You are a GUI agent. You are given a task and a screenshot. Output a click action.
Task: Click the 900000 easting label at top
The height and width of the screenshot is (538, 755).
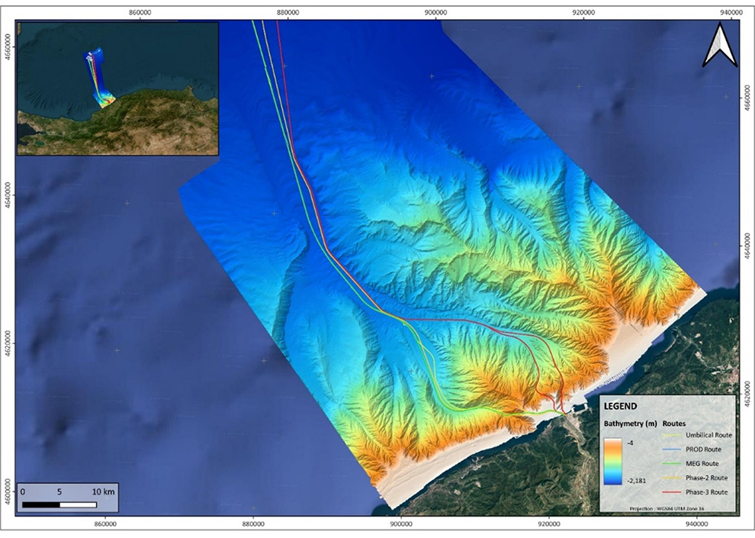click(435, 13)
